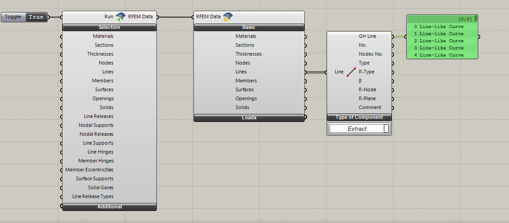This screenshot has width=509, height=223.
Task: Click the Solid Gases input
Action: [101, 187]
